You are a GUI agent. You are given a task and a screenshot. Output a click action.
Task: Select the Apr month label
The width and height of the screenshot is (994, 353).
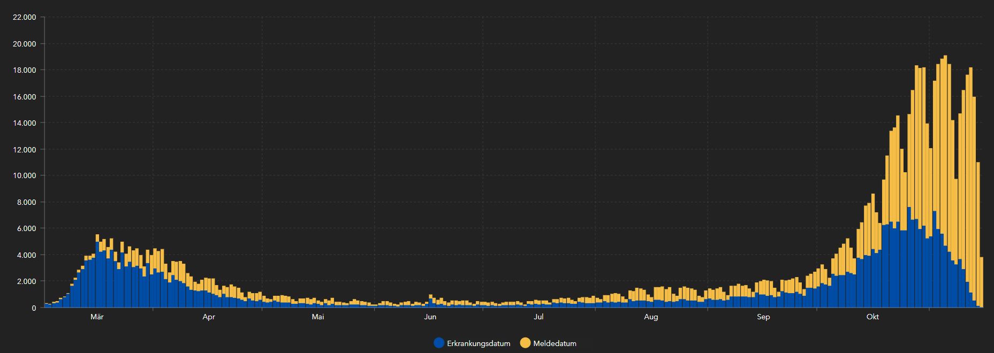pos(209,317)
